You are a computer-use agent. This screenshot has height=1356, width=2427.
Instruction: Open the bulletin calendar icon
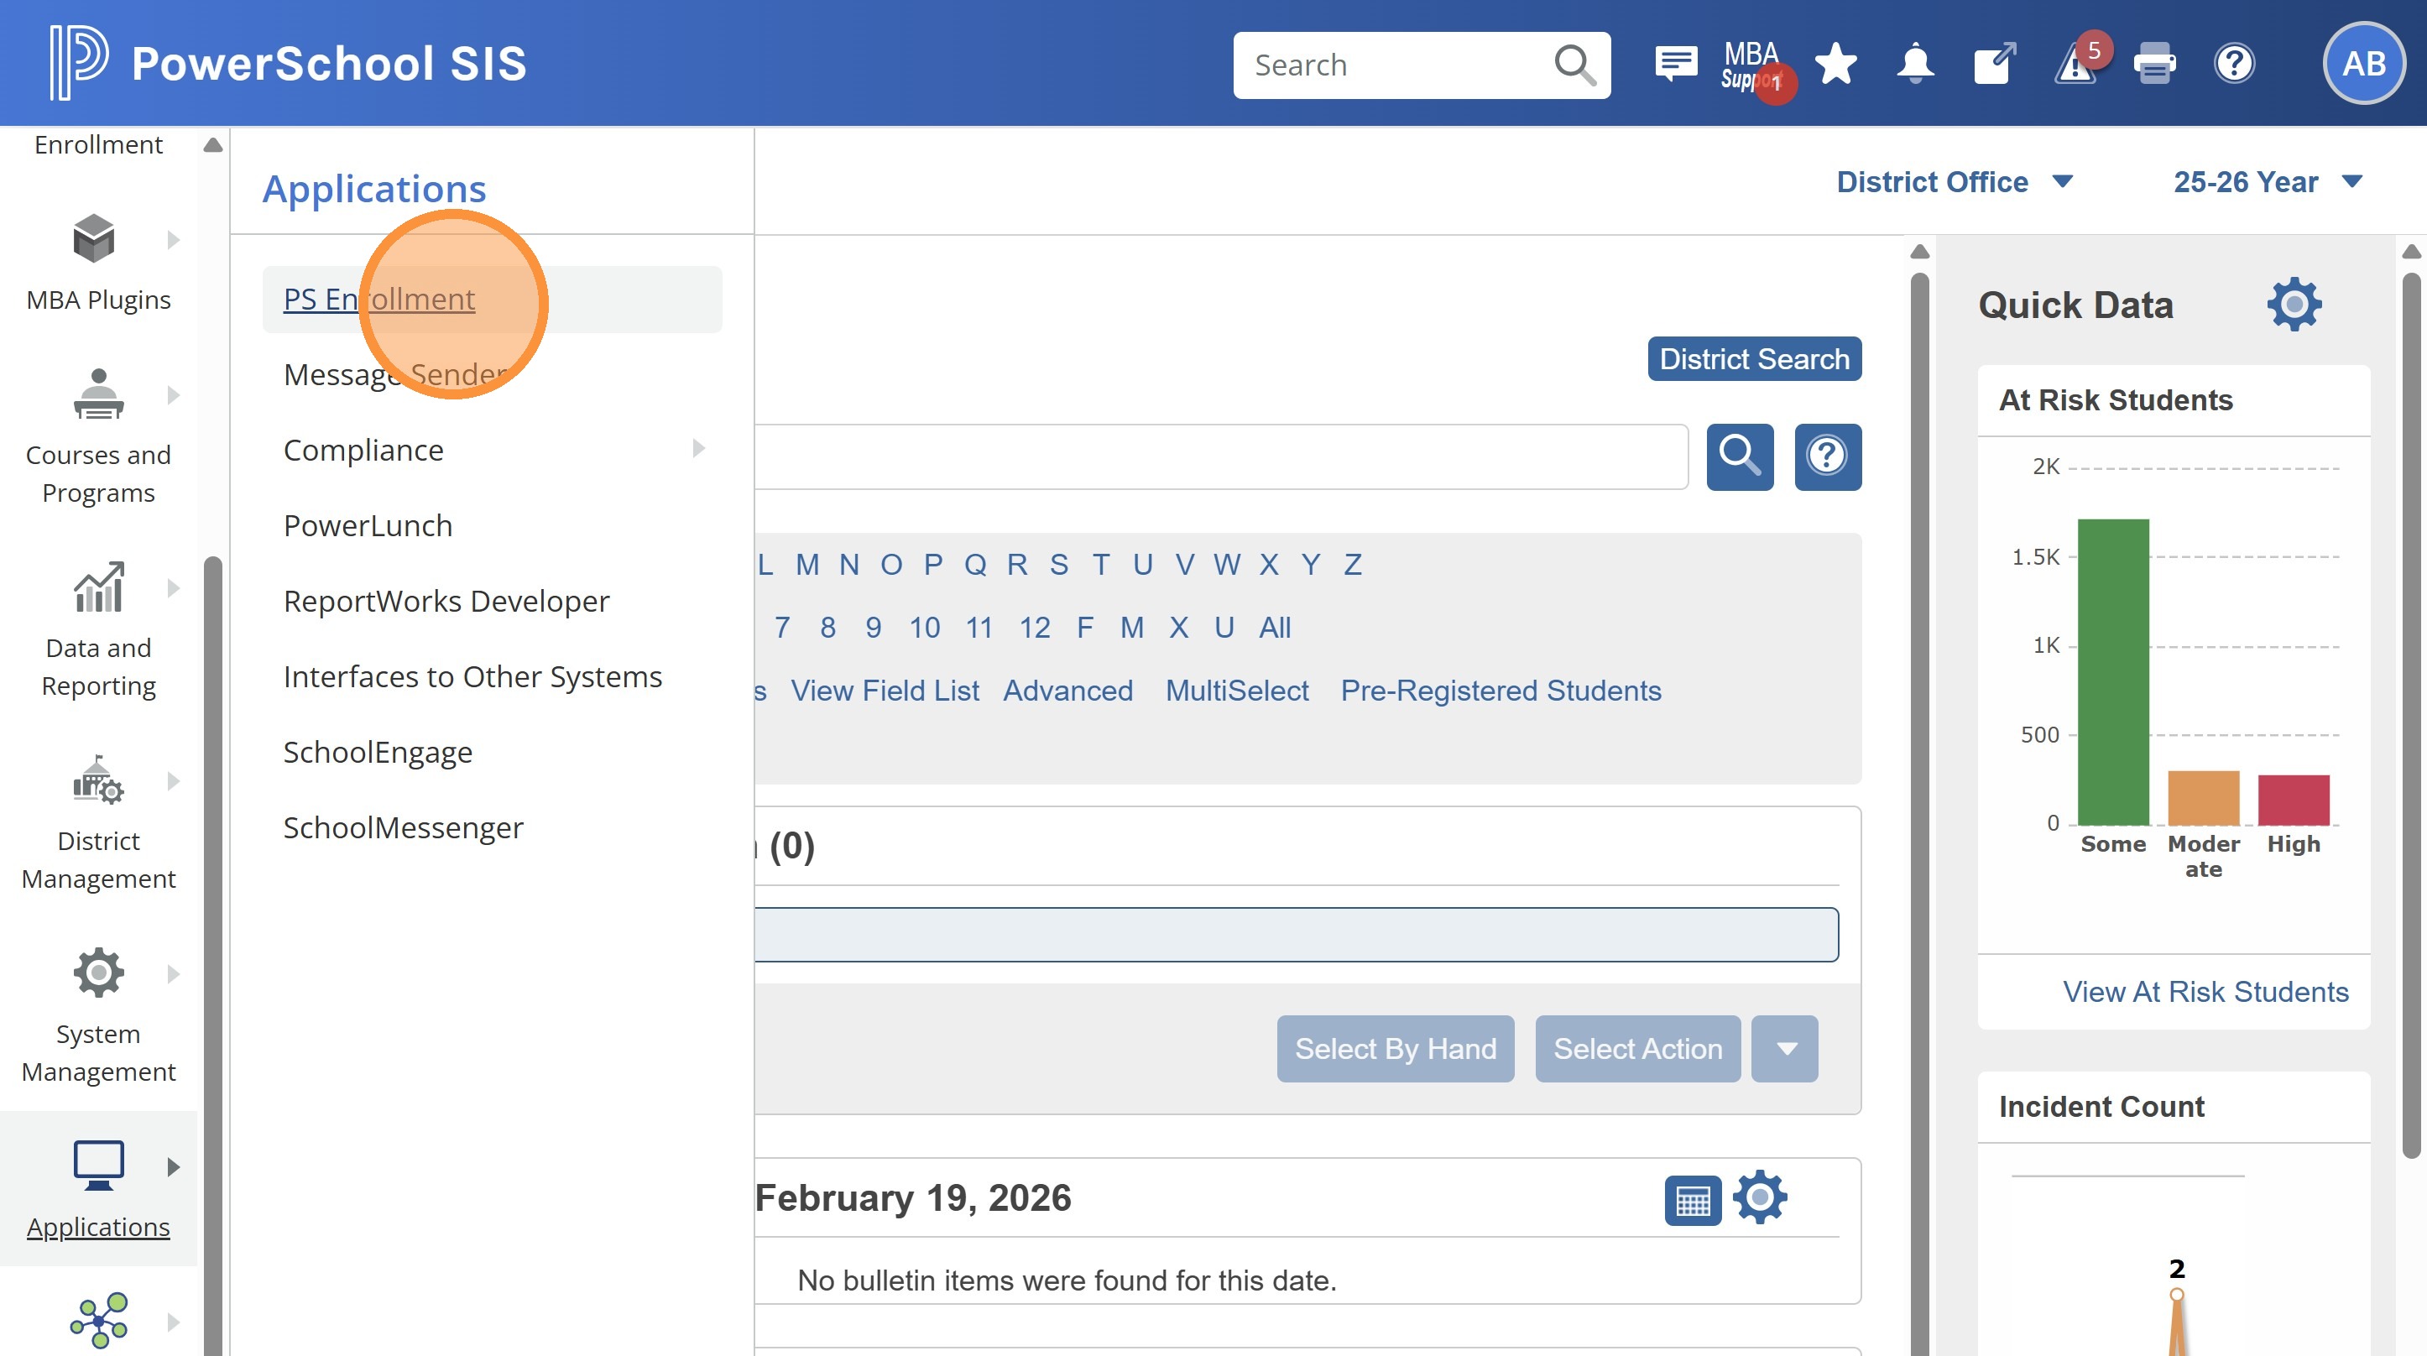tap(1692, 1200)
